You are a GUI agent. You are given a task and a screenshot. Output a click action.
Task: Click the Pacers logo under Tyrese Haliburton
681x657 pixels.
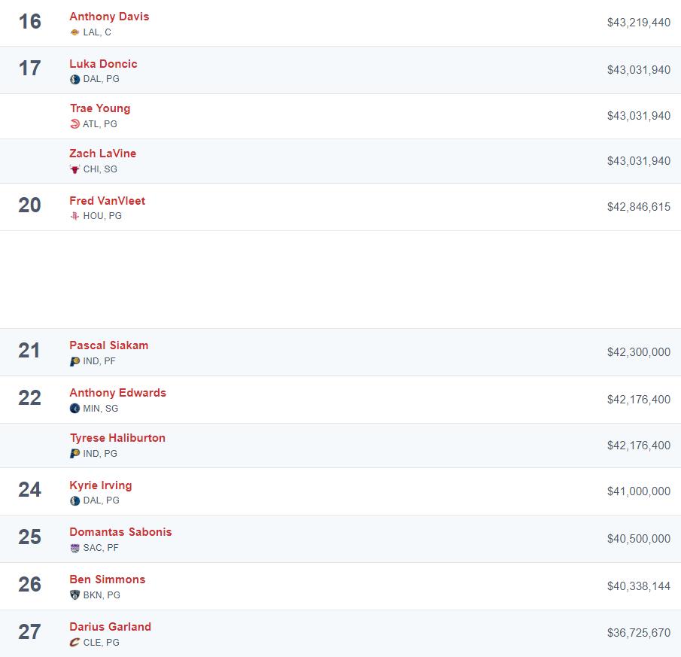click(x=74, y=454)
